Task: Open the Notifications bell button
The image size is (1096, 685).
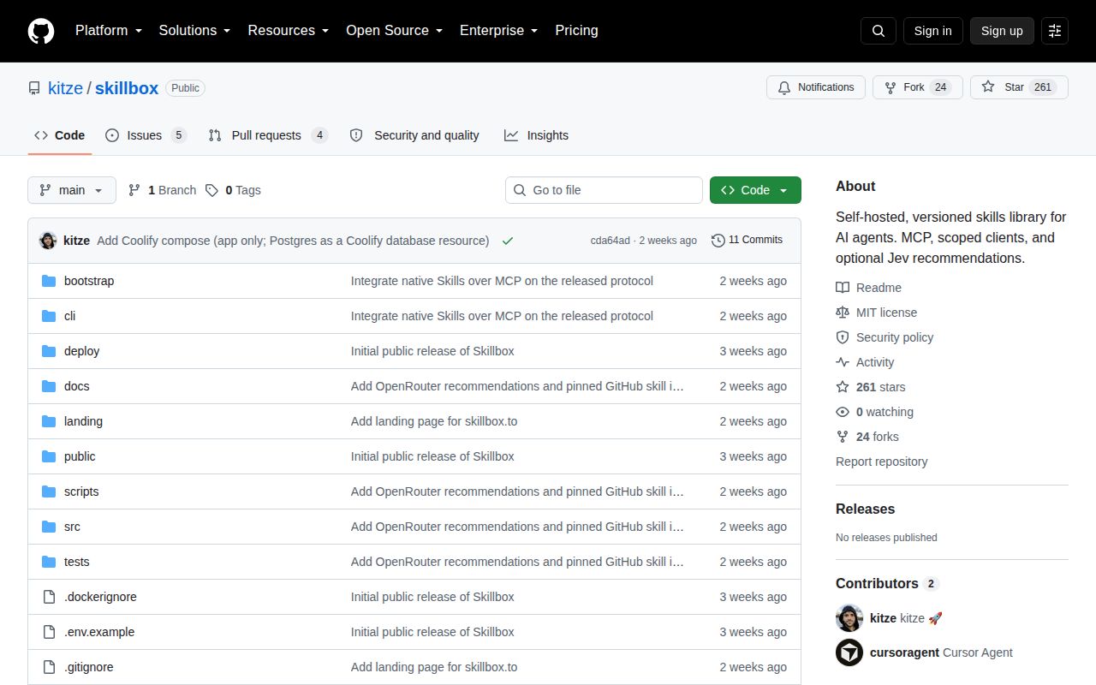Action: (x=816, y=87)
